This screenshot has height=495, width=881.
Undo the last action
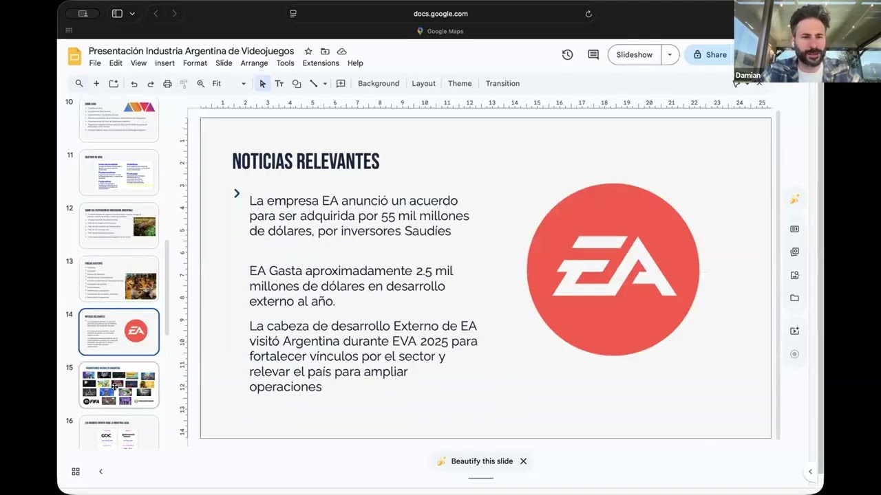coord(134,84)
